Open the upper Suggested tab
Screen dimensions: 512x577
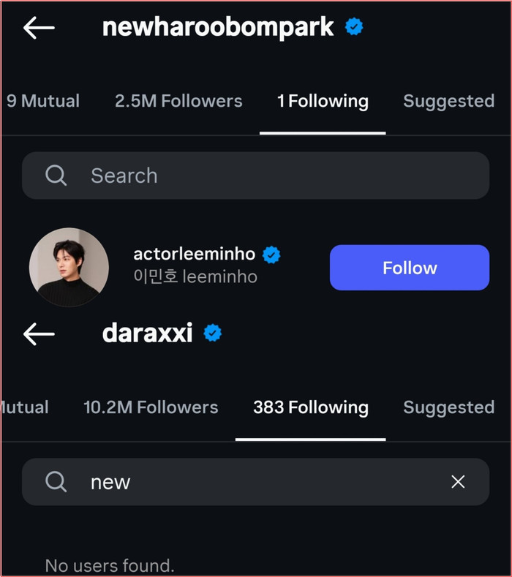tap(448, 101)
